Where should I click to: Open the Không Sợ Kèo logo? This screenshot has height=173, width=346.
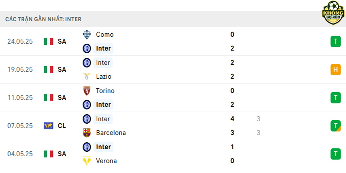(333, 13)
